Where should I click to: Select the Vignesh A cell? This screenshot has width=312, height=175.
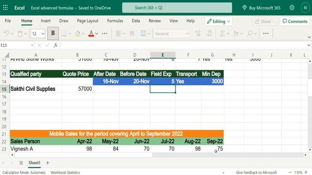pyautogui.click(x=36, y=149)
